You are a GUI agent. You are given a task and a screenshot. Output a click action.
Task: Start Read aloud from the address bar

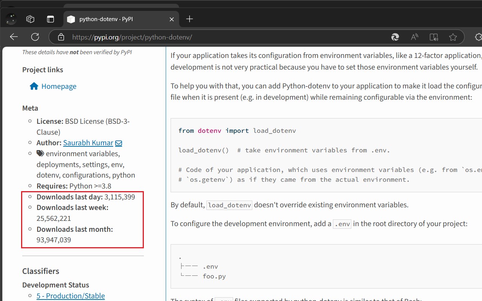415,37
